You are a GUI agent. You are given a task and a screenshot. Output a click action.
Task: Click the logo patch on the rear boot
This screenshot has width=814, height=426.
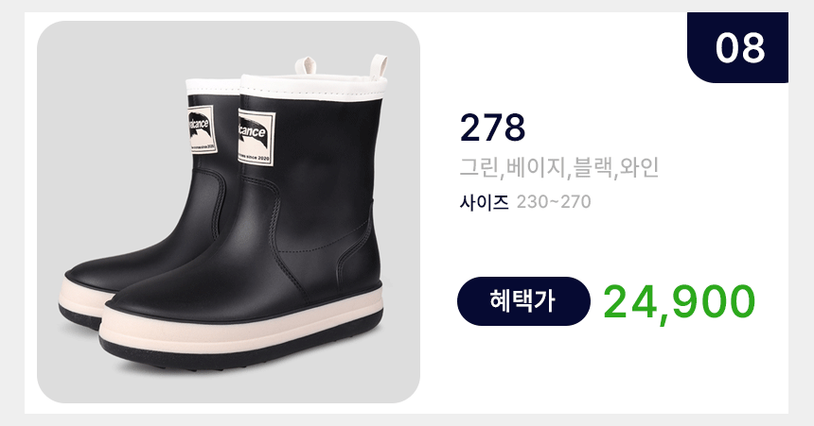(x=202, y=130)
